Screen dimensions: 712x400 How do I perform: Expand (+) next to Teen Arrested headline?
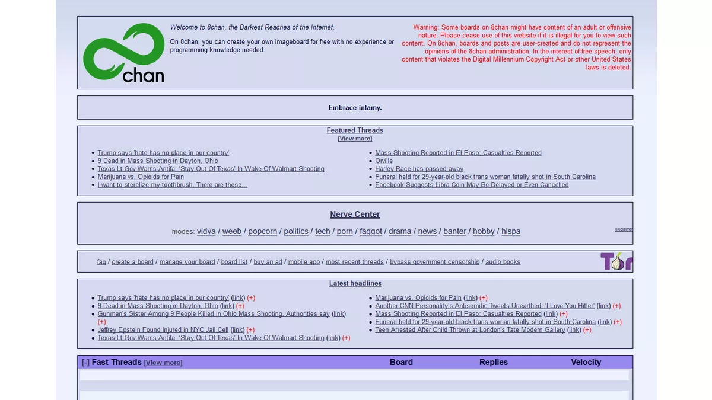click(x=587, y=330)
